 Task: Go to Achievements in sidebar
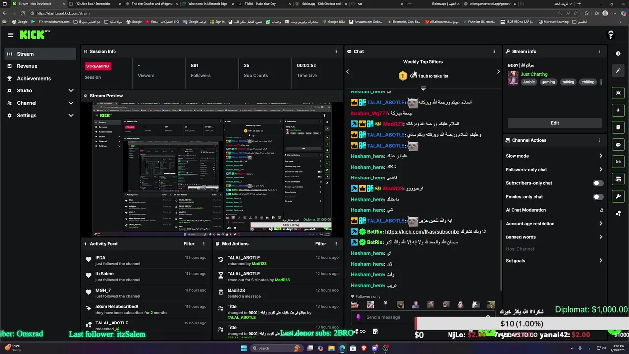pyautogui.click(x=41, y=79)
